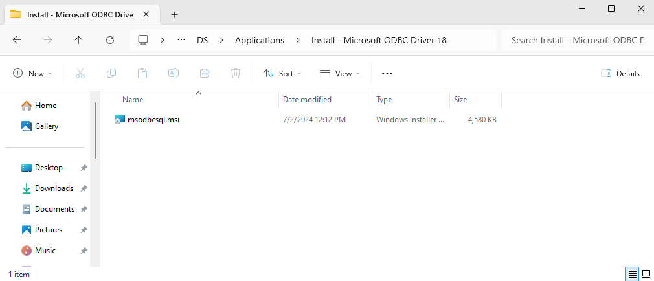Go up one folder level
Screen dimensions: 654x281
click(x=79, y=40)
